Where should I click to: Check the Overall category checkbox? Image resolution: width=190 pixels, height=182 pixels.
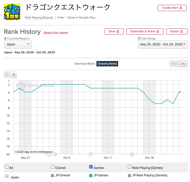click(52, 167)
